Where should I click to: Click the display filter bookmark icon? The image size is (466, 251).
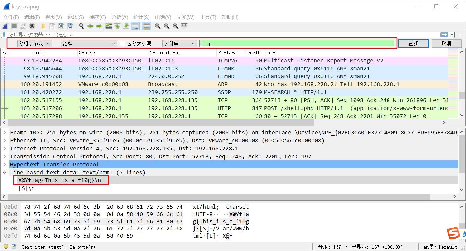(x=4, y=35)
